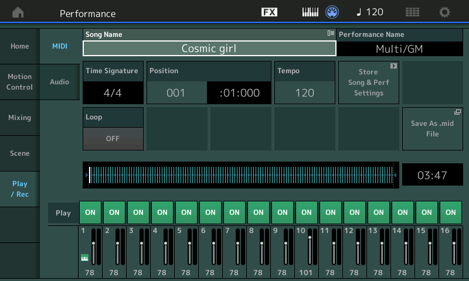Click the tempo note icon showing 120
Screen dimensions: 469x281
coord(370,12)
